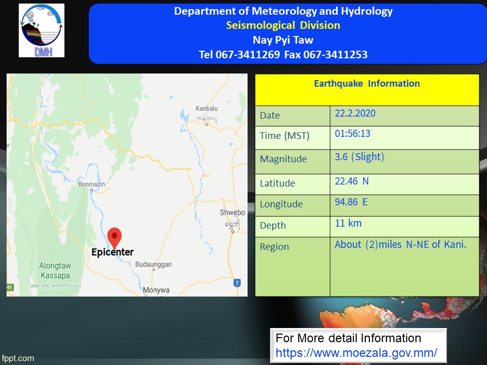
Task: Select the 'Longitude' label cell
Action: 293,205
